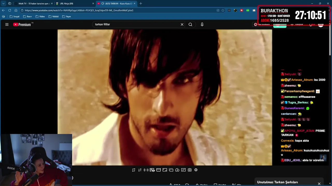The width and height of the screenshot is (332, 186).
Task: Take a screenshot with the camera icon
Action: (190, 170)
